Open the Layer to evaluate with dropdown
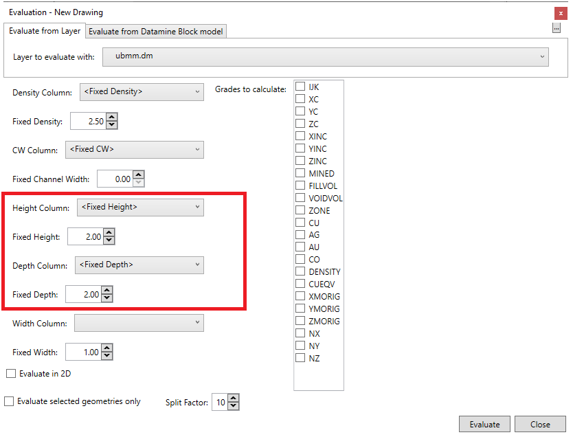Screen dimensions: 573x437 click(325, 56)
